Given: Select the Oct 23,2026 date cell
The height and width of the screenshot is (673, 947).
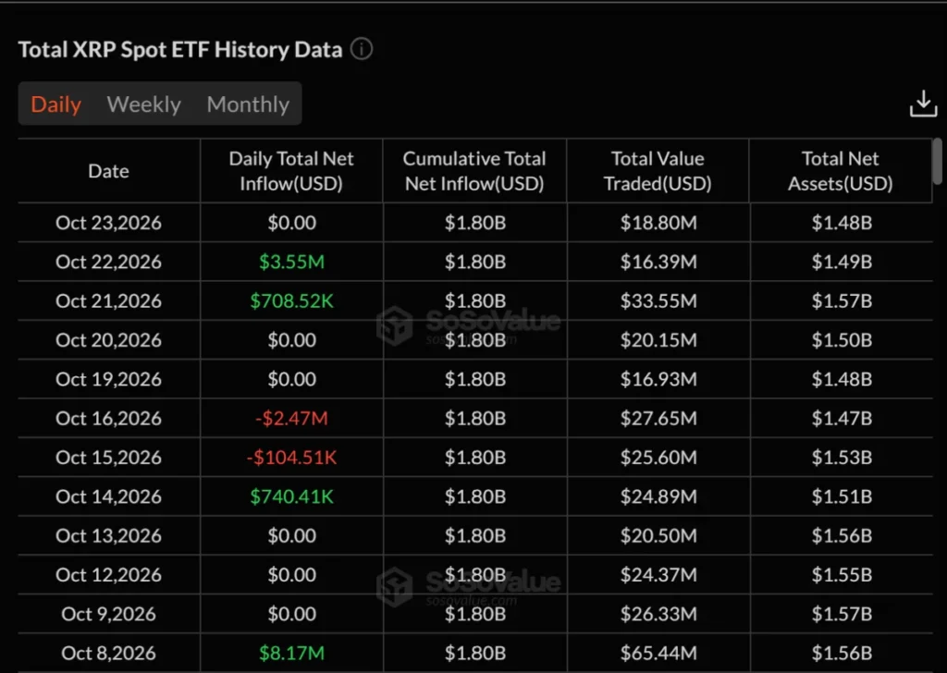Looking at the screenshot, I should (109, 223).
